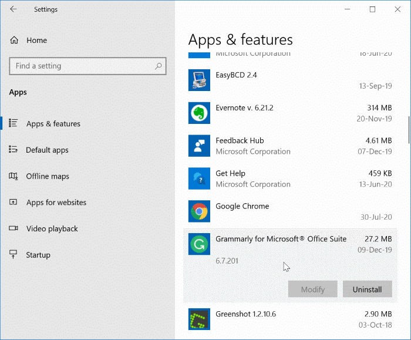Open Video playback settings
This screenshot has height=340, width=411.
pos(52,228)
